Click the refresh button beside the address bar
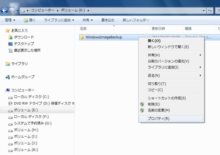Screen dimensions: 220x155 coord(210,11)
